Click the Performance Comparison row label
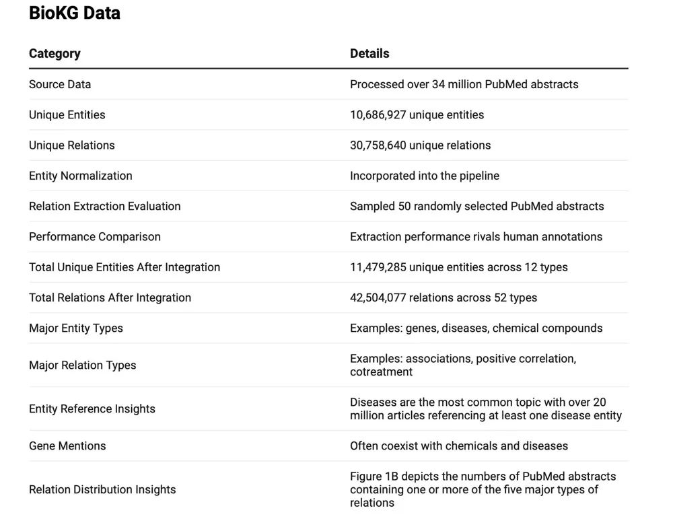Image resolution: width=673 pixels, height=529 pixels. pos(95,236)
